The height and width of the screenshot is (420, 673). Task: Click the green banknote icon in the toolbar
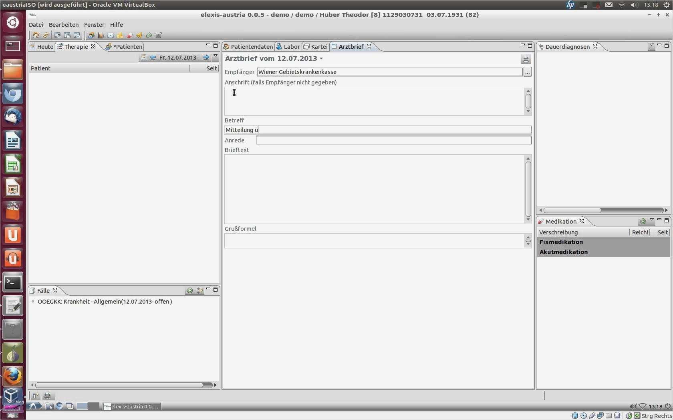coord(149,35)
